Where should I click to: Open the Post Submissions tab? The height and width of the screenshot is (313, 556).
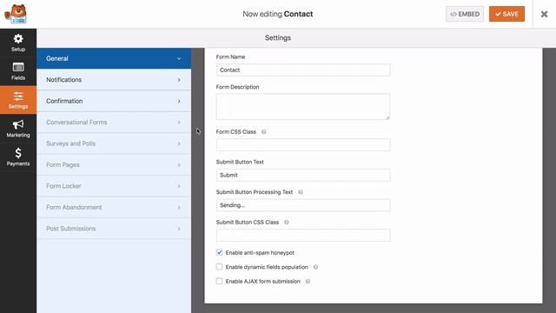click(114, 229)
